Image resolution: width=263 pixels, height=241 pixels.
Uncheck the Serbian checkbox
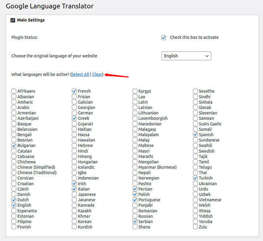pyautogui.click(x=135, y=221)
